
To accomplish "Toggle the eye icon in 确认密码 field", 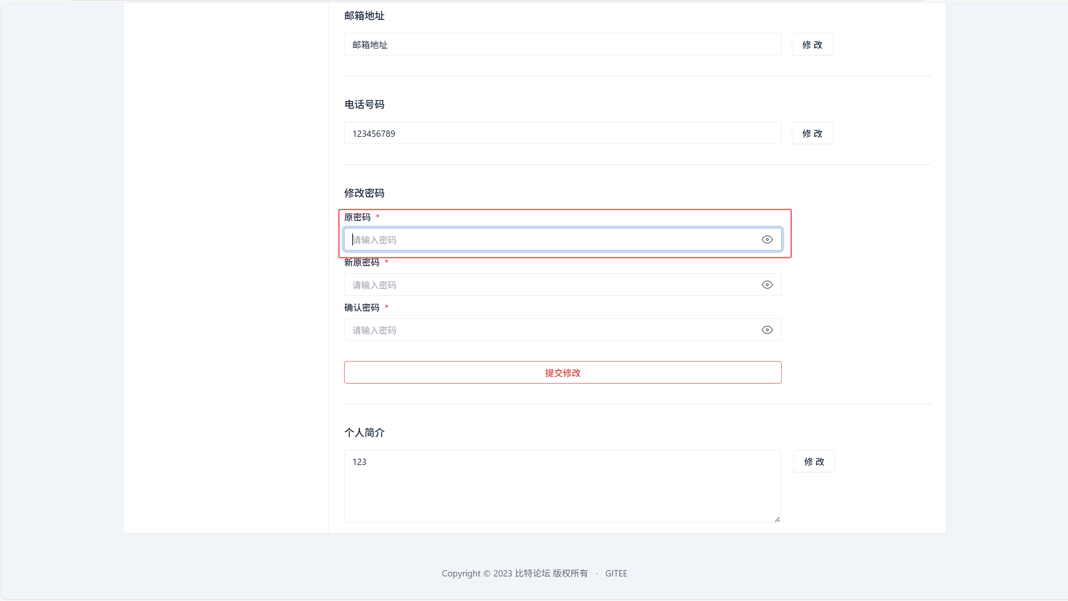I will pyautogui.click(x=767, y=330).
